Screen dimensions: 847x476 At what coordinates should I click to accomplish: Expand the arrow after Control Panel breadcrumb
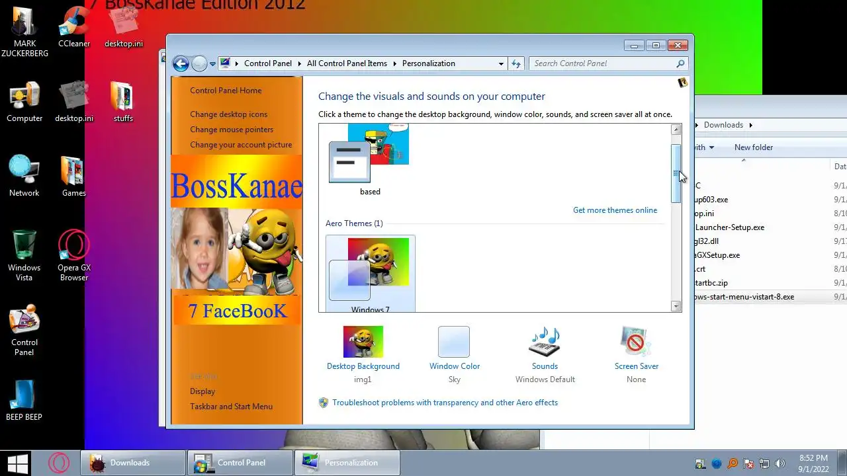[x=299, y=63]
